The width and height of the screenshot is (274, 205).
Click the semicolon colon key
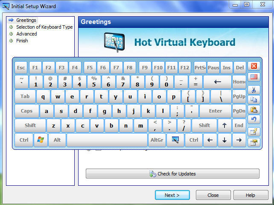tap(177, 111)
